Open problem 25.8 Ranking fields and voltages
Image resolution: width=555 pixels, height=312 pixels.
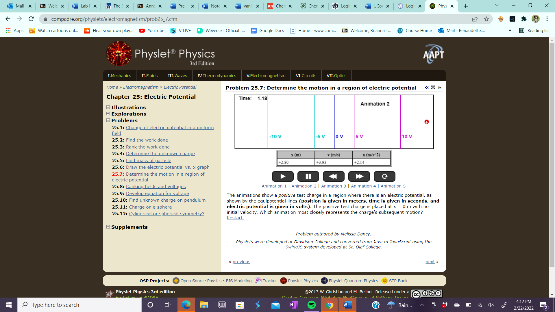[156, 187]
